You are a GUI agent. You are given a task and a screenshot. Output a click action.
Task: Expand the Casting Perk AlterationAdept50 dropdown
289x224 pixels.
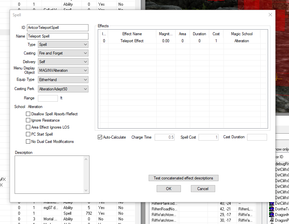click(x=63, y=89)
